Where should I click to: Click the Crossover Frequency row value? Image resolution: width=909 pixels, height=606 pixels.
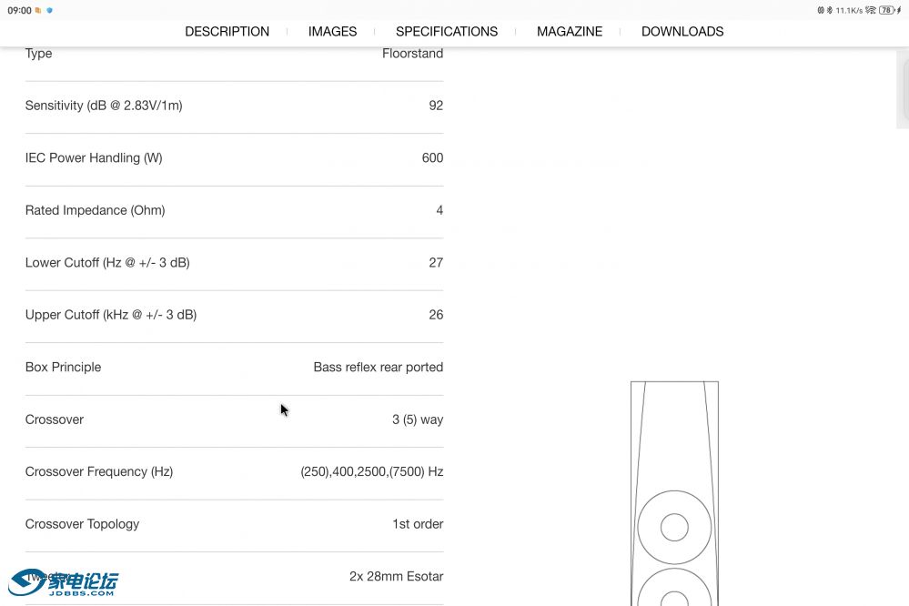click(x=371, y=471)
